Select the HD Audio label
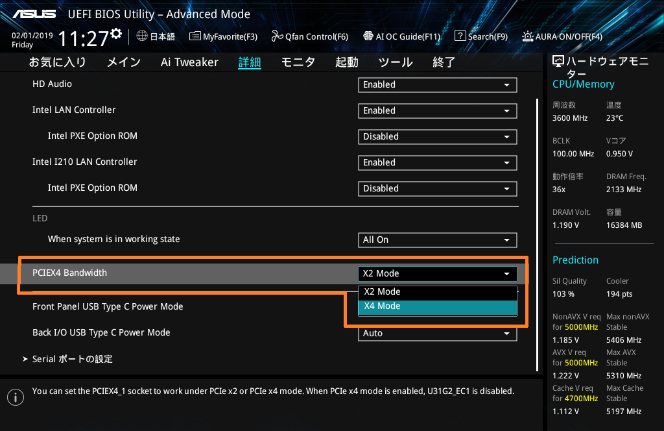Viewport: 664px width, 431px height. (x=52, y=84)
